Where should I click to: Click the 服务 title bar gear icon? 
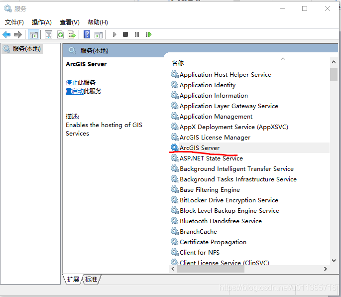(8, 8)
